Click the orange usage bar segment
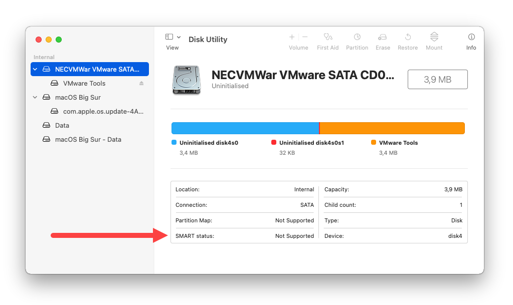513x305 pixels. pos(392,128)
